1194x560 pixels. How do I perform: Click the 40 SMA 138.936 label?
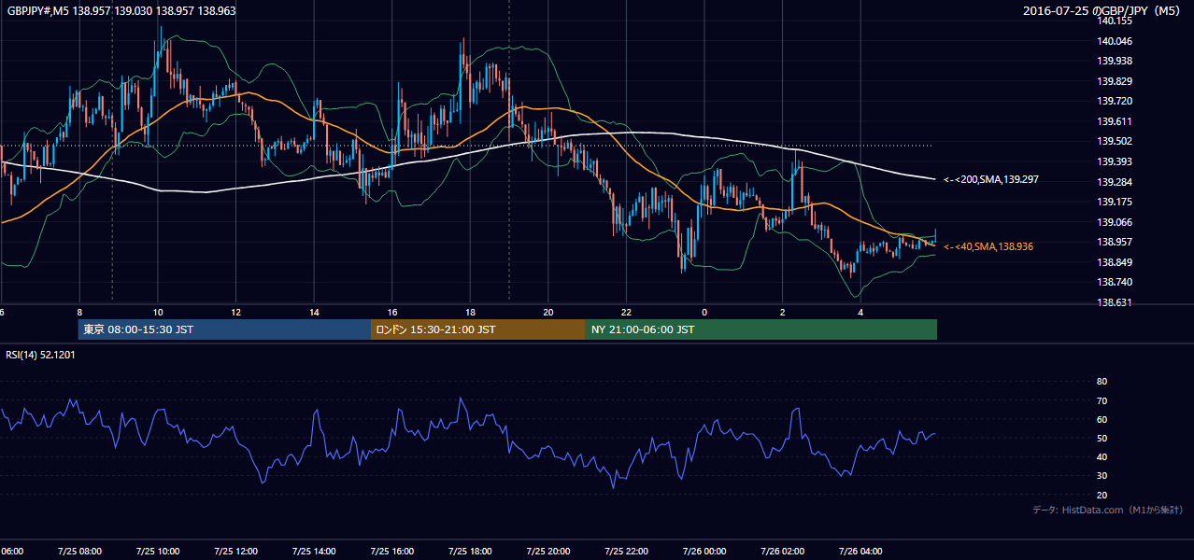[988, 246]
